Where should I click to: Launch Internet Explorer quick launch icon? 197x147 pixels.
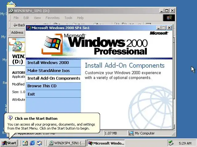pyautogui.click(x=32, y=143)
